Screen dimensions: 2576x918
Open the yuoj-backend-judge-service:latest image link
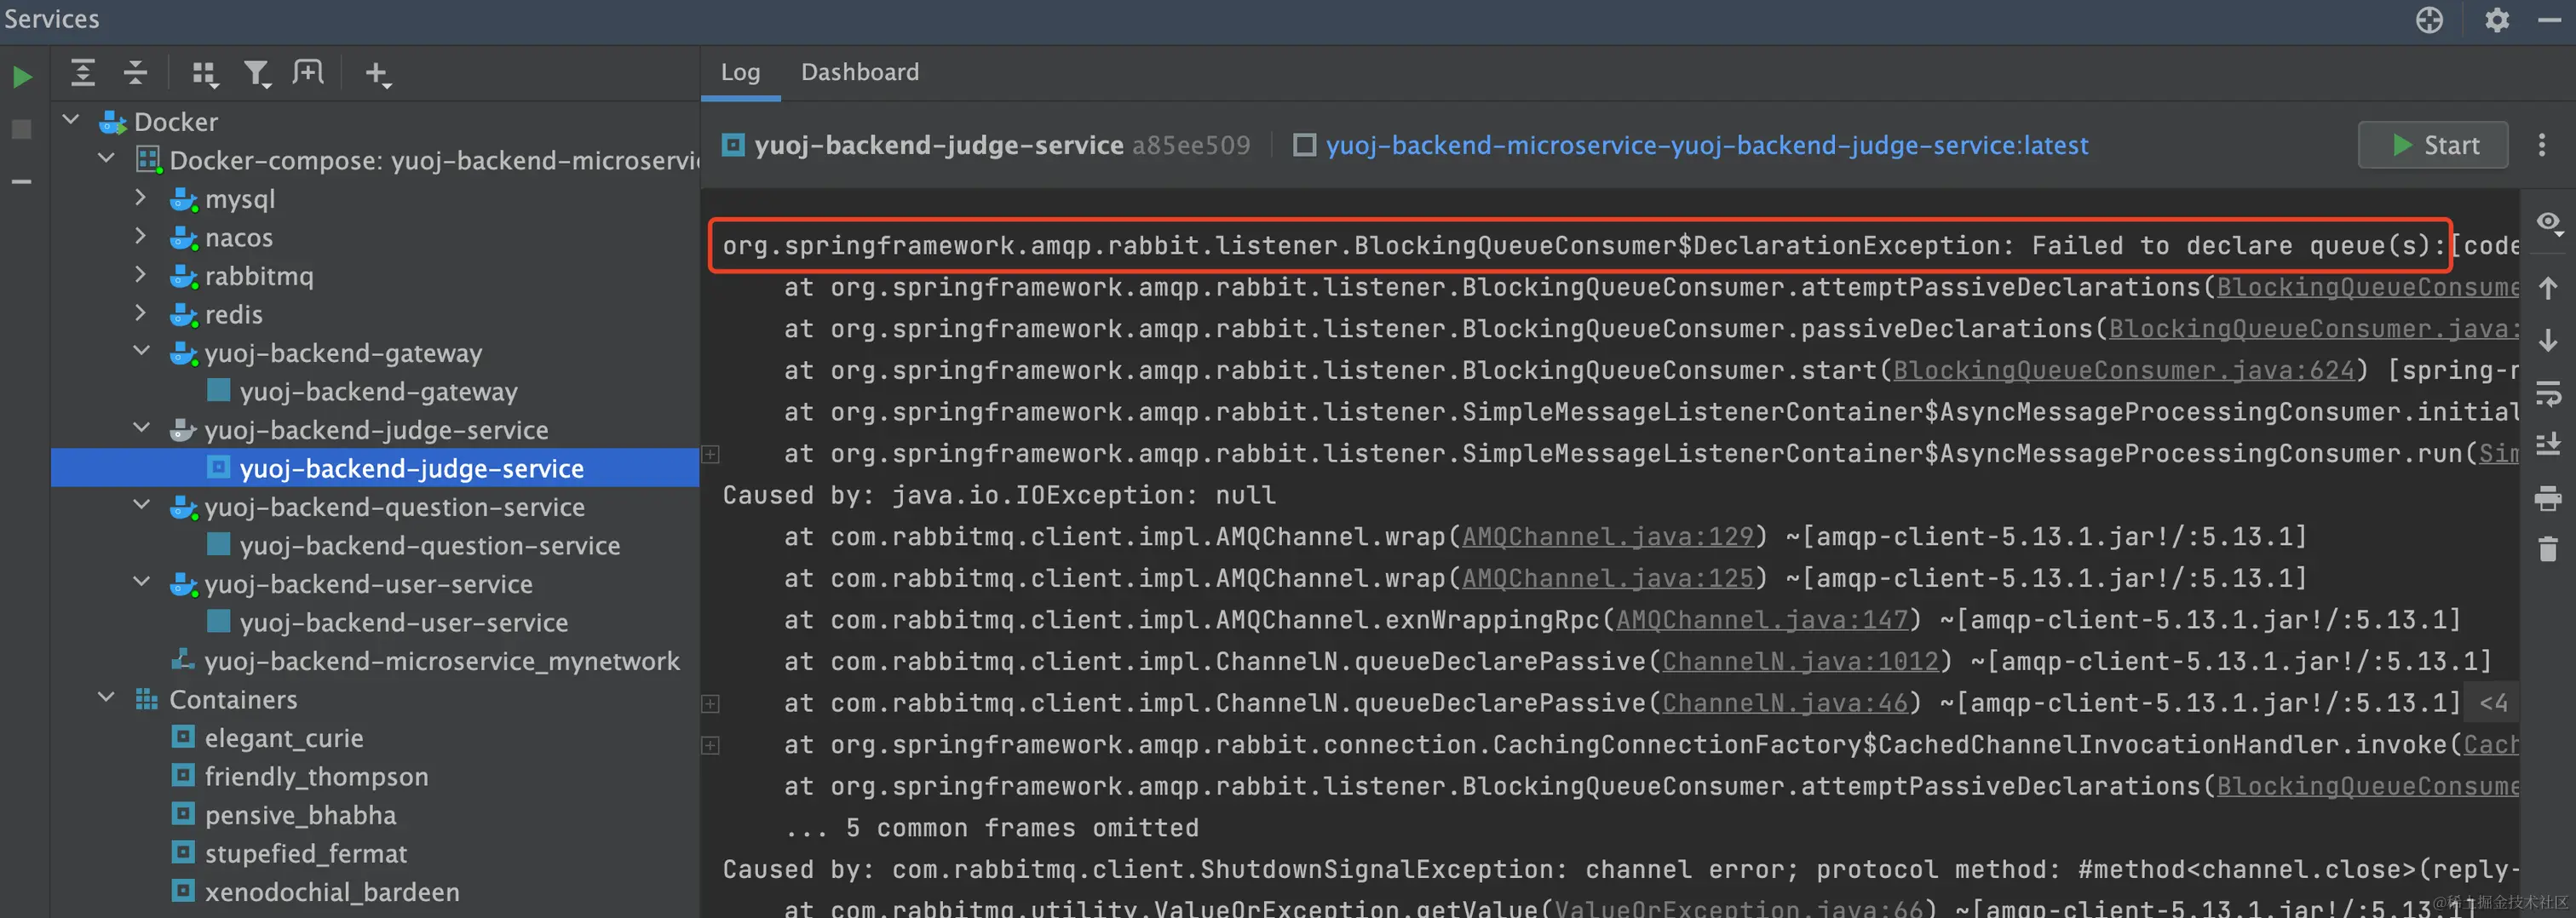tap(1707, 145)
